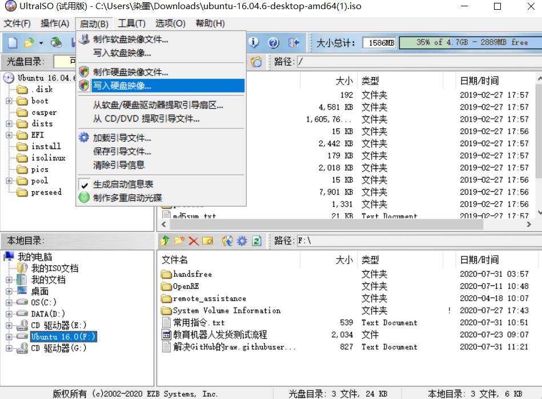Click the Open file folder icon
Viewport: 542px width, 399px height.
(29, 42)
